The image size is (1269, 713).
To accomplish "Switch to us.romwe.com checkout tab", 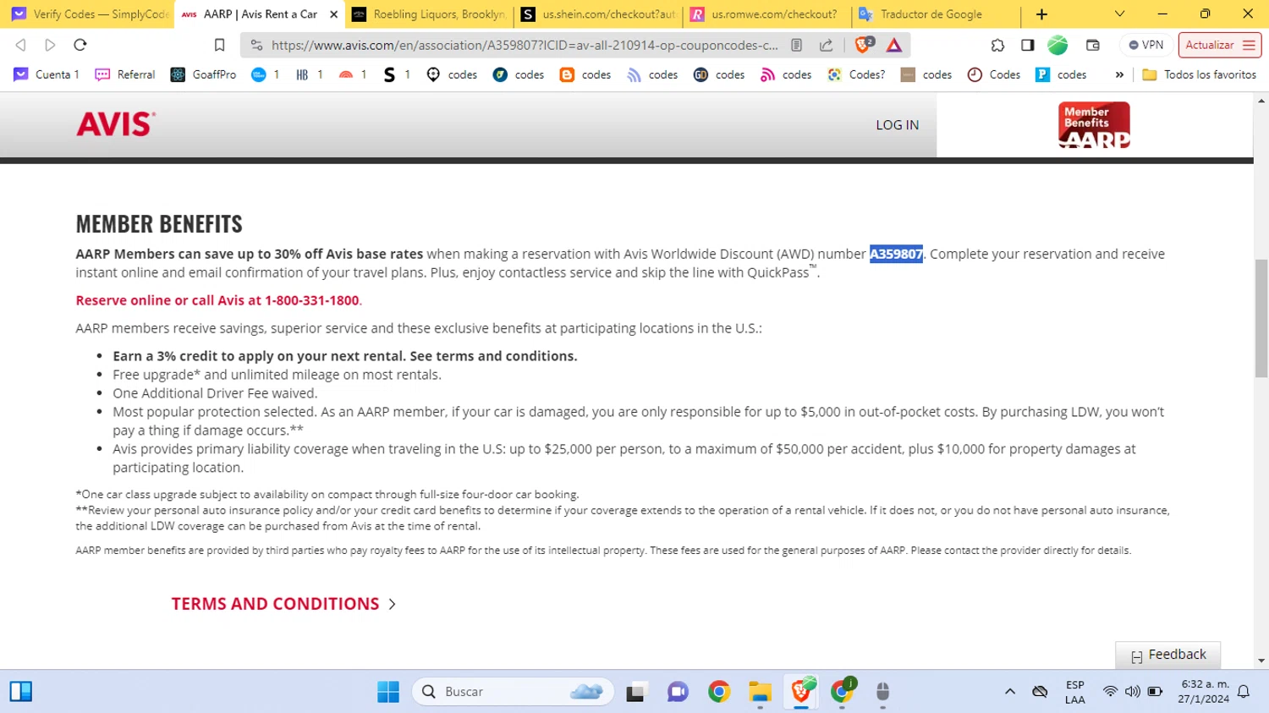I will [767, 14].
